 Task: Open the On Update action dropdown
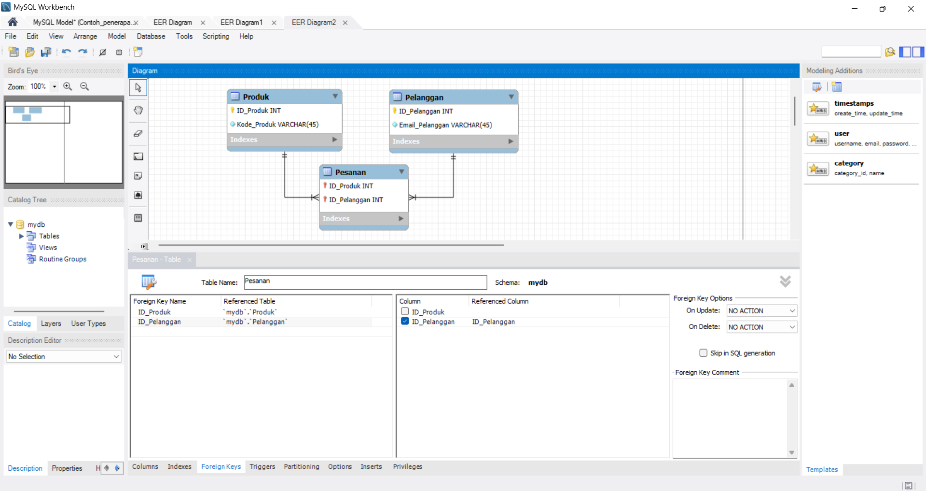(x=762, y=311)
